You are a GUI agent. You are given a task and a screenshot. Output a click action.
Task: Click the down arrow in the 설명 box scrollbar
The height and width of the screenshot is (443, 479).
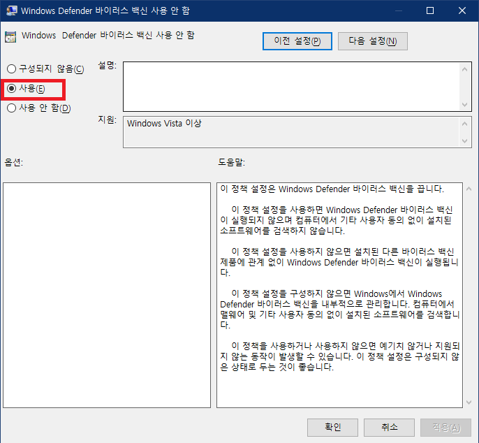tap(464, 105)
